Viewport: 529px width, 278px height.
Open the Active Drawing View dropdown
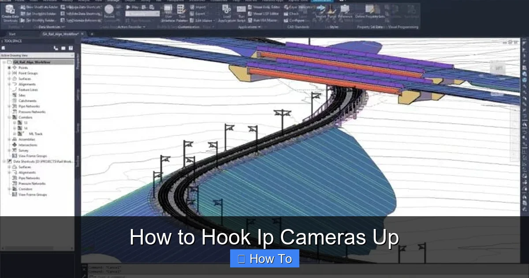(37, 55)
